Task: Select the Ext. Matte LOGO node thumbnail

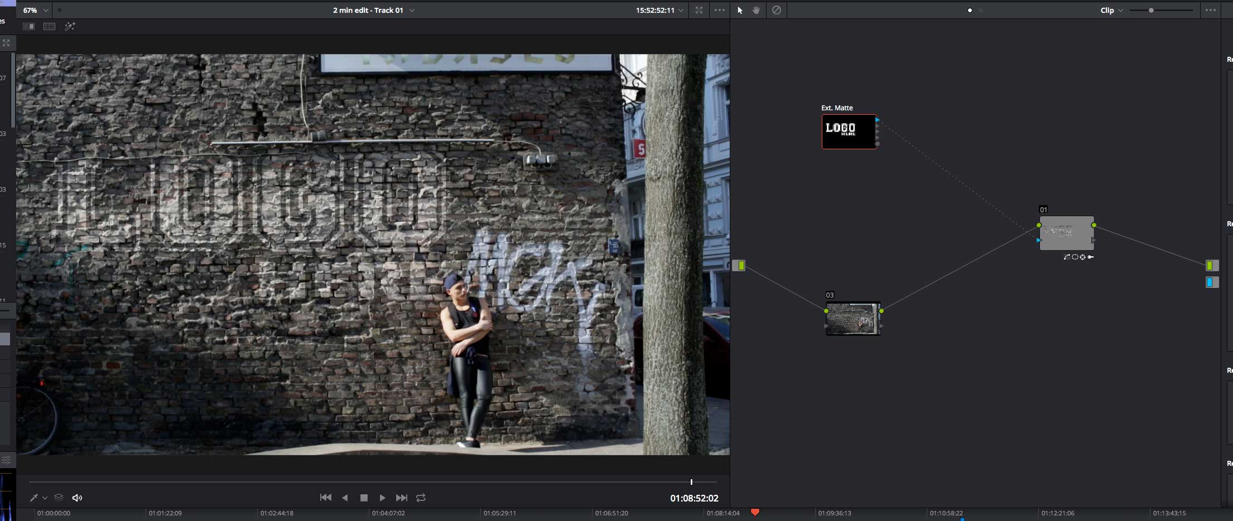Action: (x=849, y=132)
